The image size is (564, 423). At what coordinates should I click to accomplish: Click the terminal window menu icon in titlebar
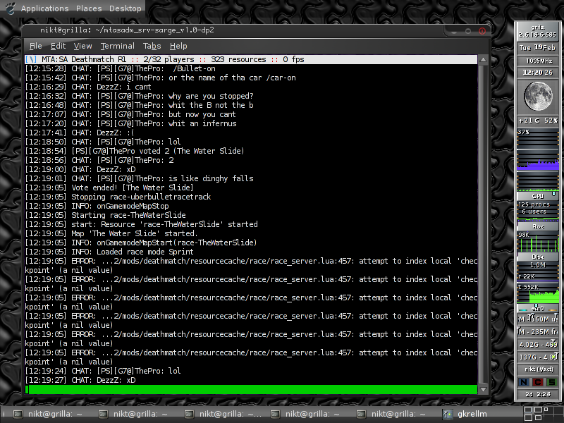pos(28,30)
